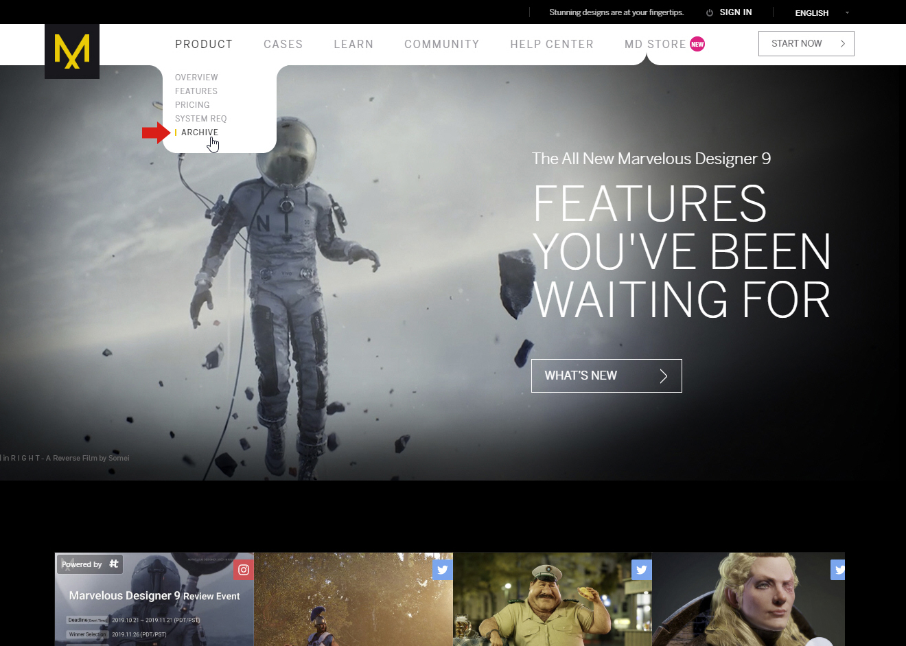Select Overview in the Product submenu
Viewport: 906px width, 646px height.
pyautogui.click(x=196, y=78)
